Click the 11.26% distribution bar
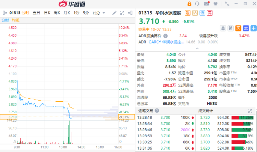Viewport: 257px width, 152px height. 242,118
